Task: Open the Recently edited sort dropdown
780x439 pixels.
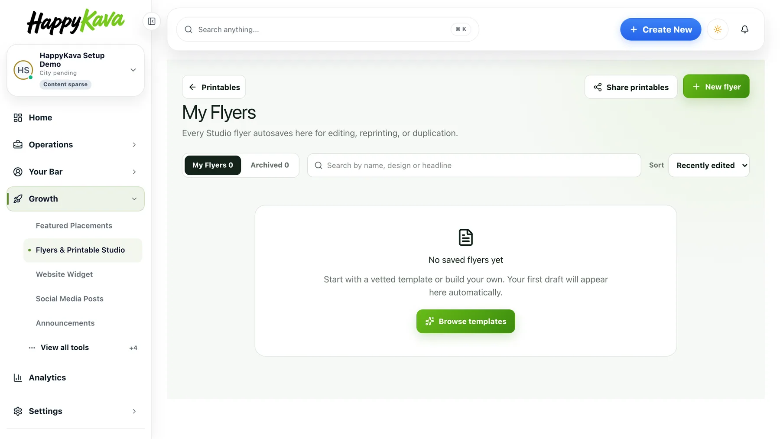Action: coord(709,166)
